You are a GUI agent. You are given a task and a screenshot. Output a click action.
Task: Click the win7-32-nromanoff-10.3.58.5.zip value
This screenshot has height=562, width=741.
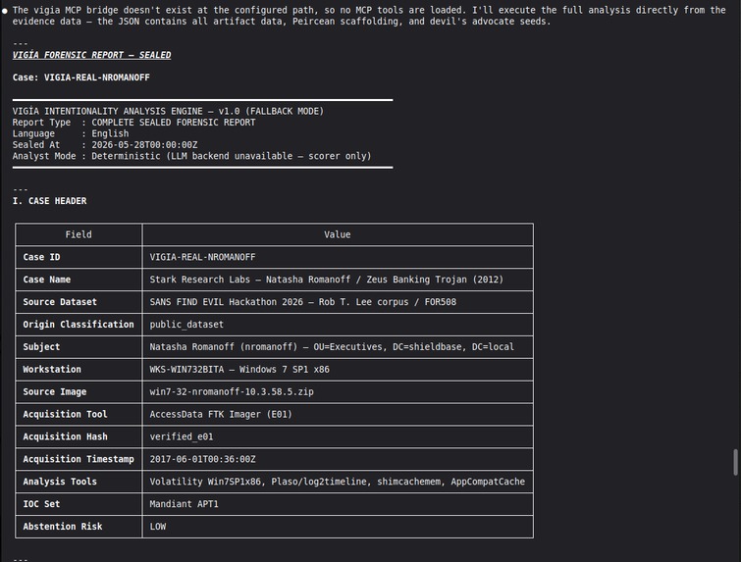232,391
